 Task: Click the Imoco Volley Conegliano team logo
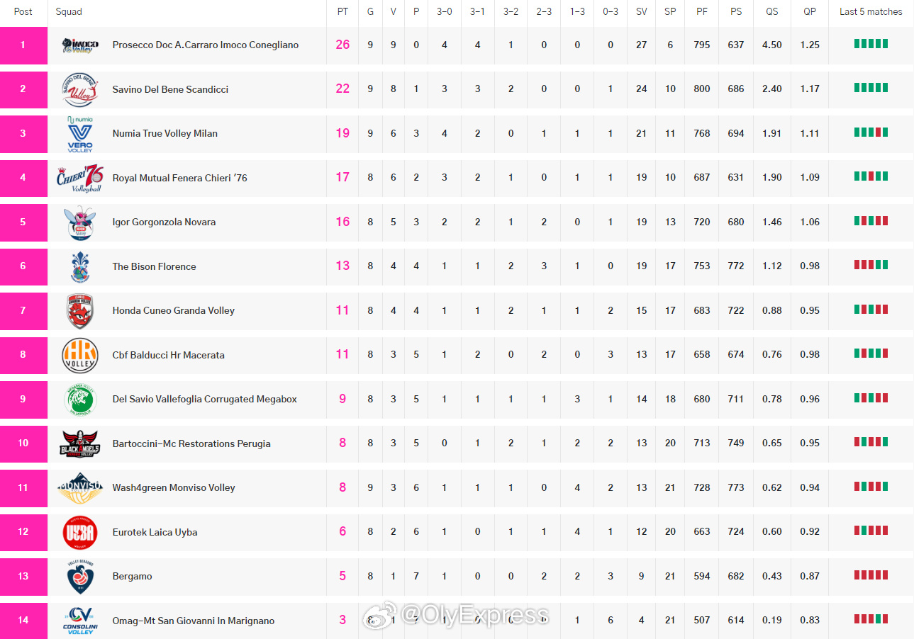[80, 45]
